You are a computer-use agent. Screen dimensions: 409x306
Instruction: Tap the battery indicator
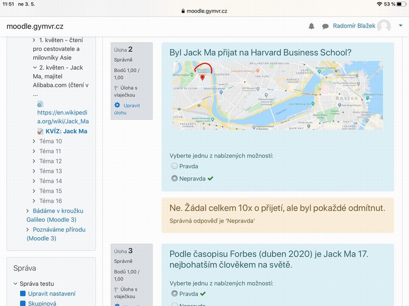pos(401,4)
